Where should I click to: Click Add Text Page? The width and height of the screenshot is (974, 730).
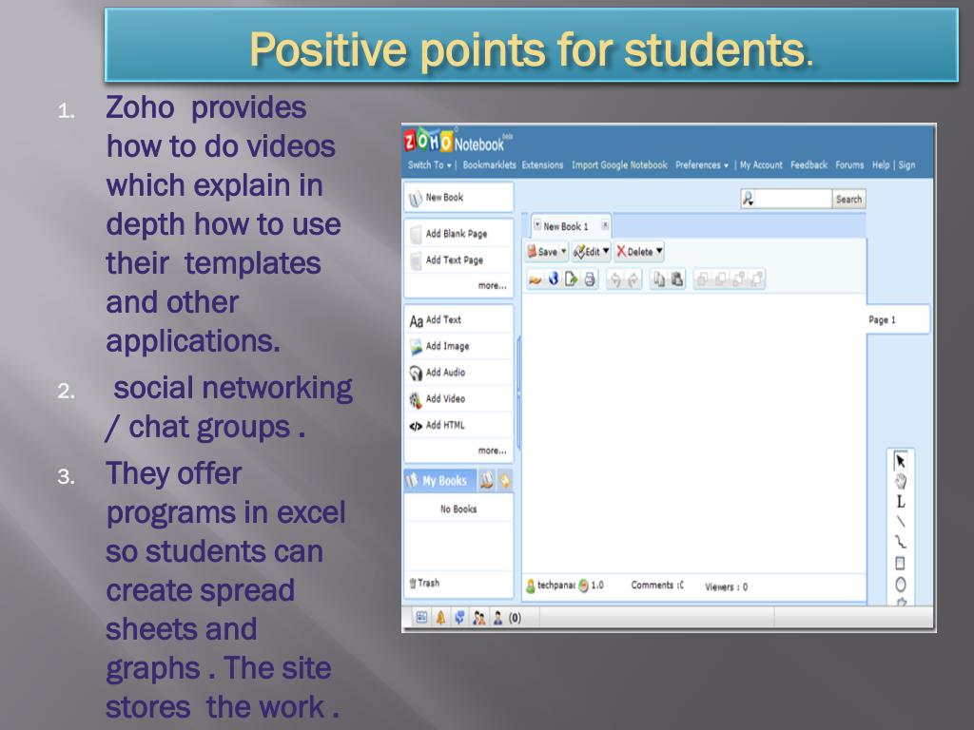[x=458, y=259]
